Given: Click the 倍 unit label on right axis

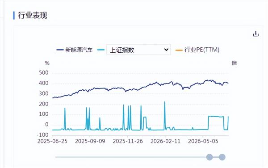Looking at the screenshot, I should click(x=234, y=63).
